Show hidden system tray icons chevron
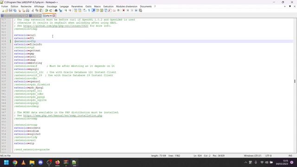 coord(245,162)
